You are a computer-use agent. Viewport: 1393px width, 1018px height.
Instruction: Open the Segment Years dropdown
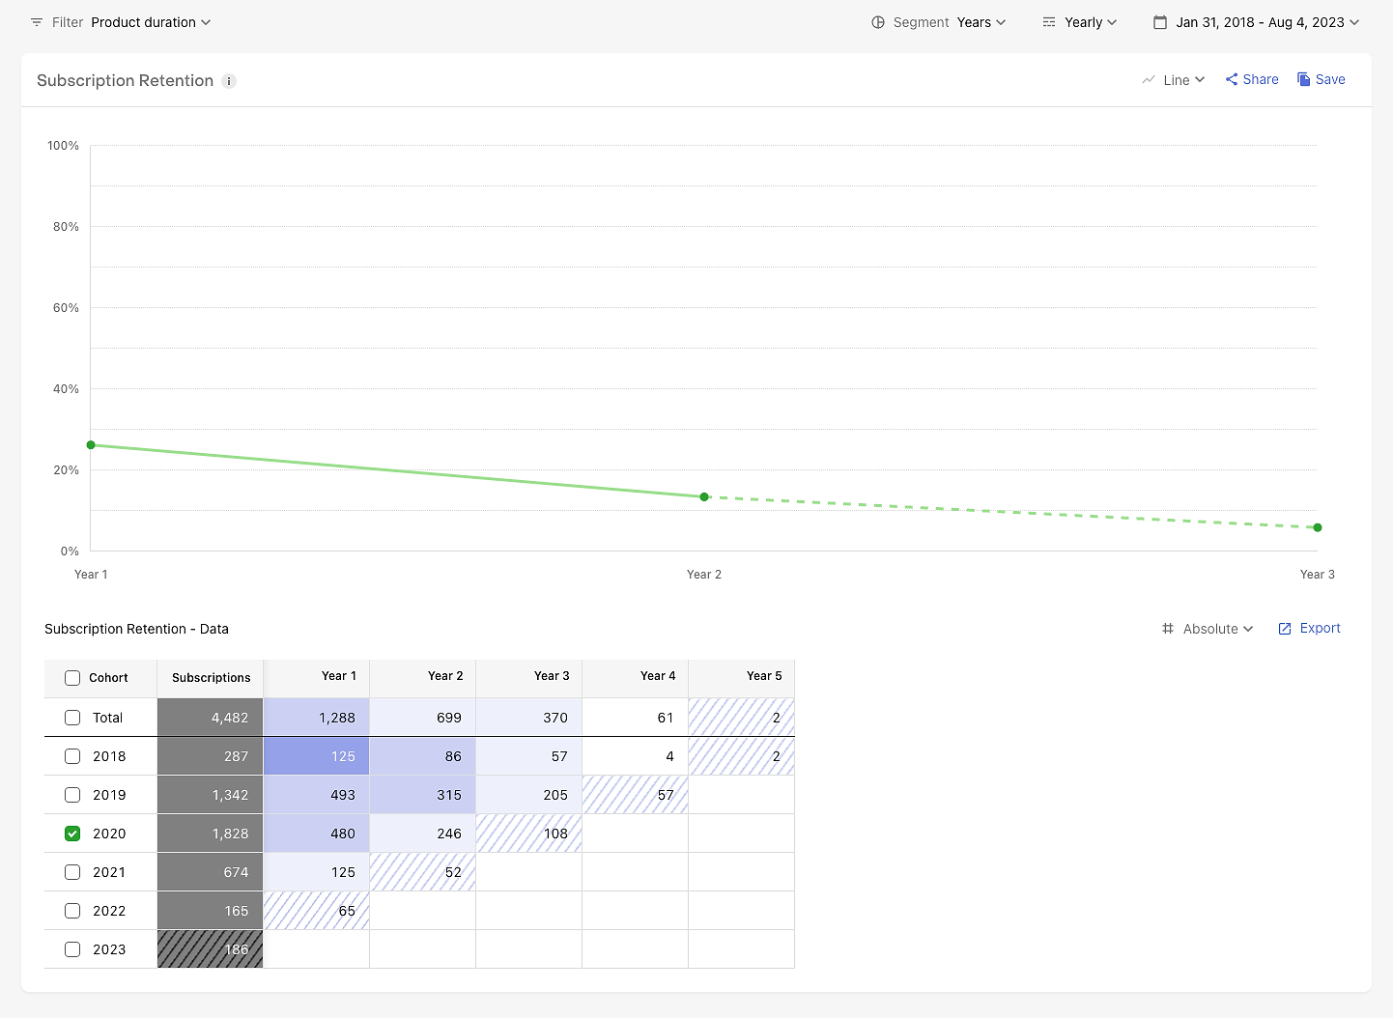pyautogui.click(x=981, y=22)
